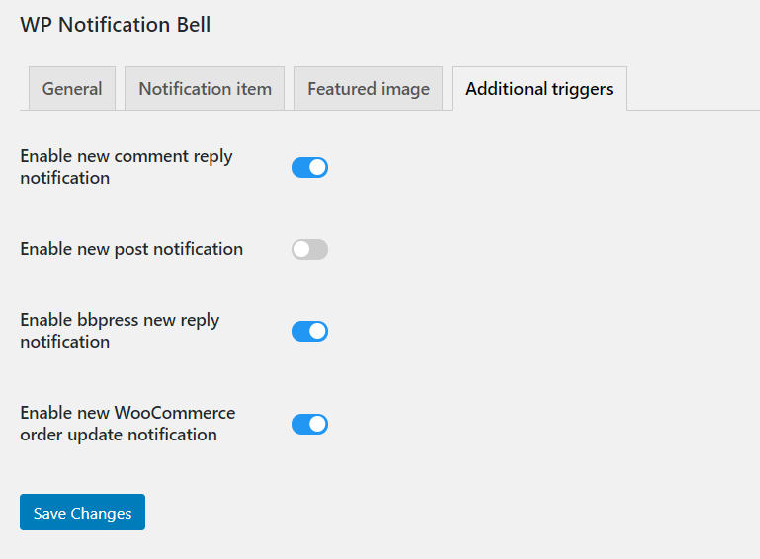Click the word 'Bell' in the page title

click(x=194, y=25)
